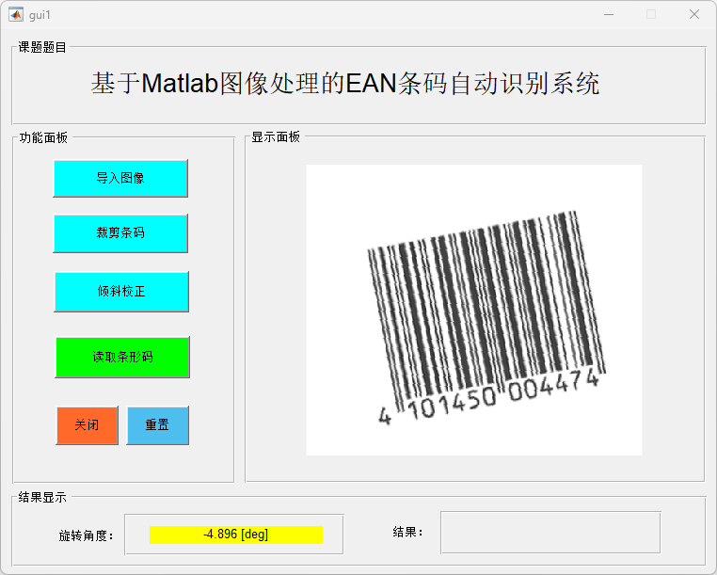The height and width of the screenshot is (575, 717).
Task: Select the 显示面板 panel header
Action: tap(276, 137)
